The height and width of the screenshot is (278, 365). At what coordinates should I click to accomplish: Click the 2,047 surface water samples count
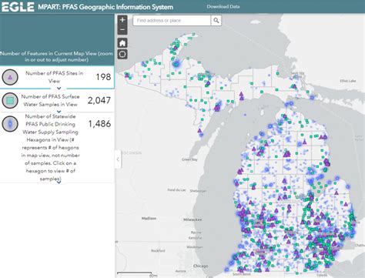click(x=99, y=100)
